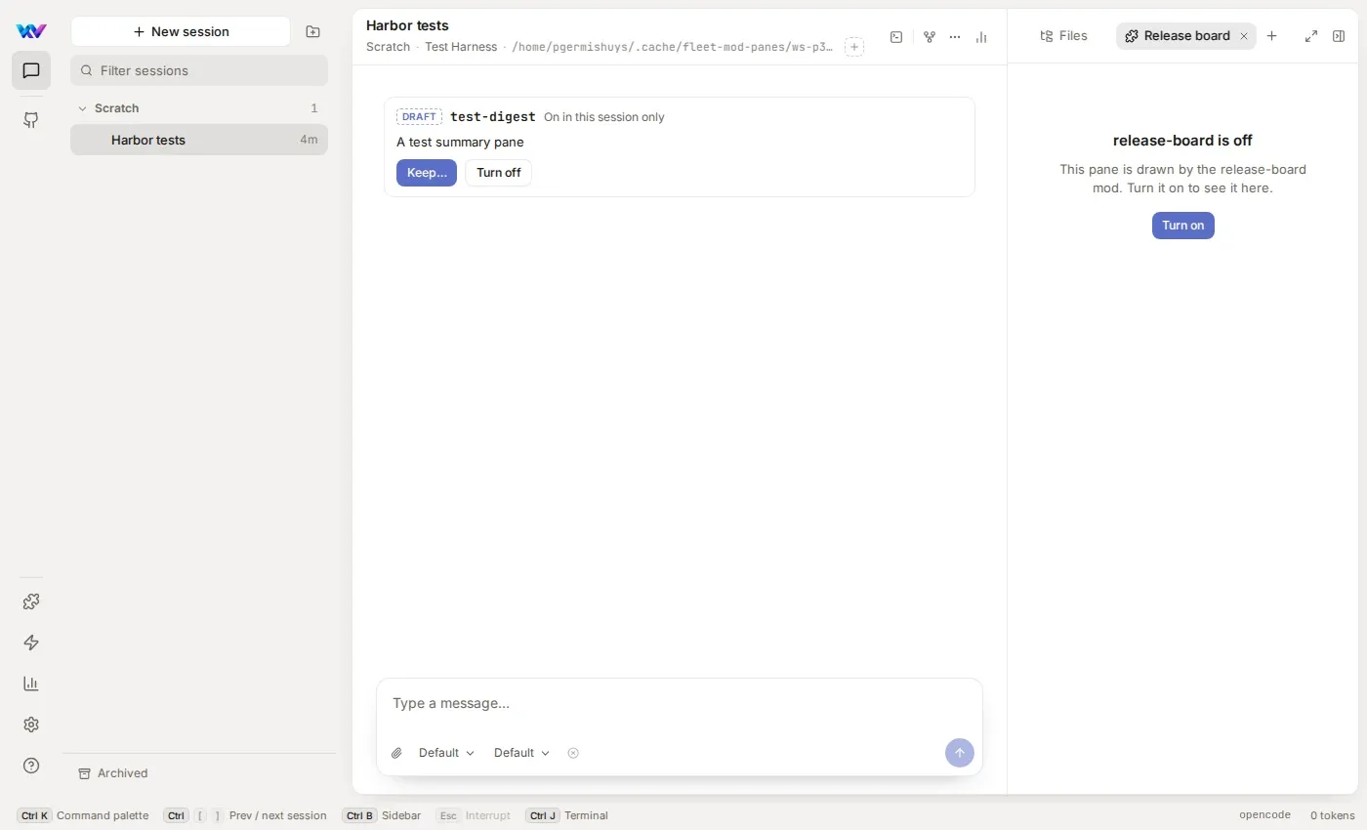Expand the right pane to full size
The height and width of the screenshot is (830, 1367).
coord(1311,36)
